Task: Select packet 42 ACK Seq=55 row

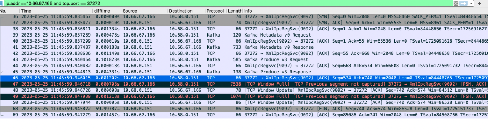Action: [244, 53]
